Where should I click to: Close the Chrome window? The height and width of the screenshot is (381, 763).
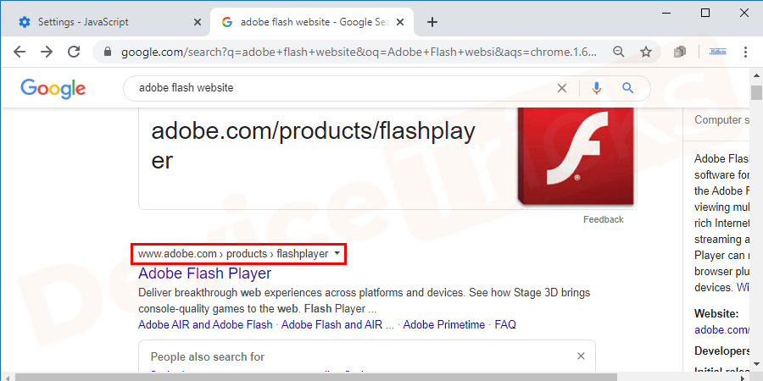pos(744,13)
